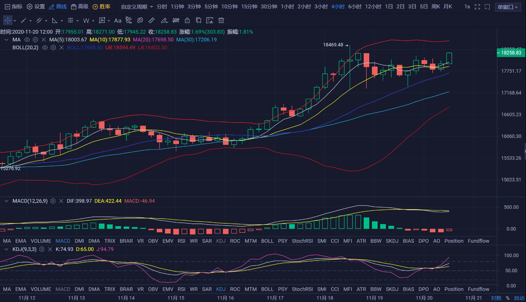Image resolution: width=526 pixels, height=302 pixels.
Task: Open the 单窗口 window layout dropdown
Action: pos(508,7)
